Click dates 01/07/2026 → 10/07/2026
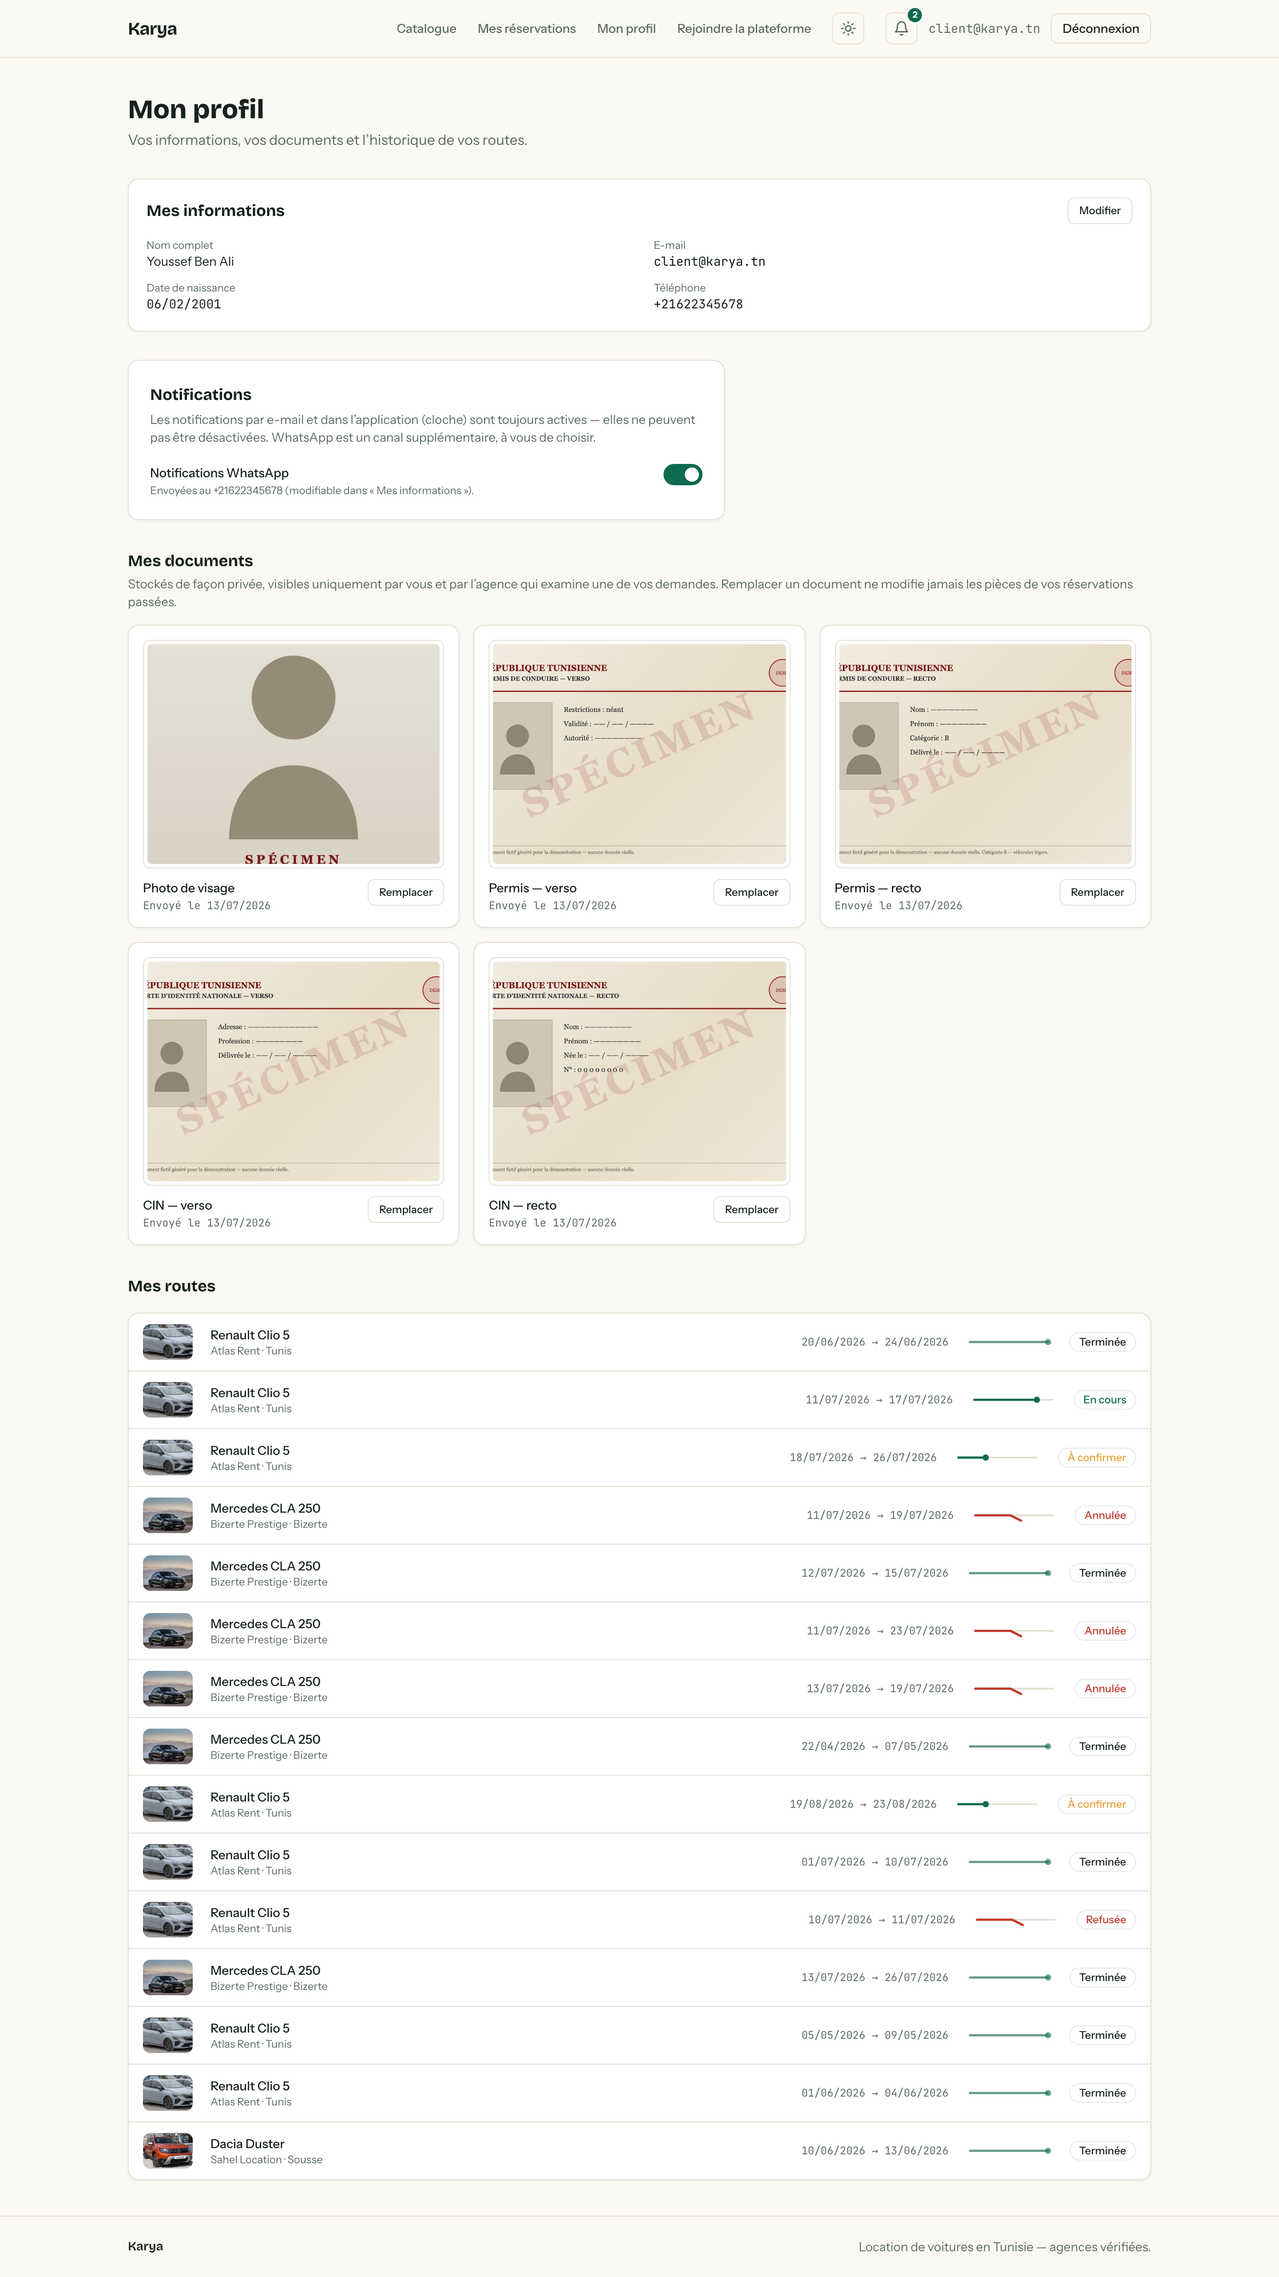1279x2277 pixels. (x=874, y=1862)
